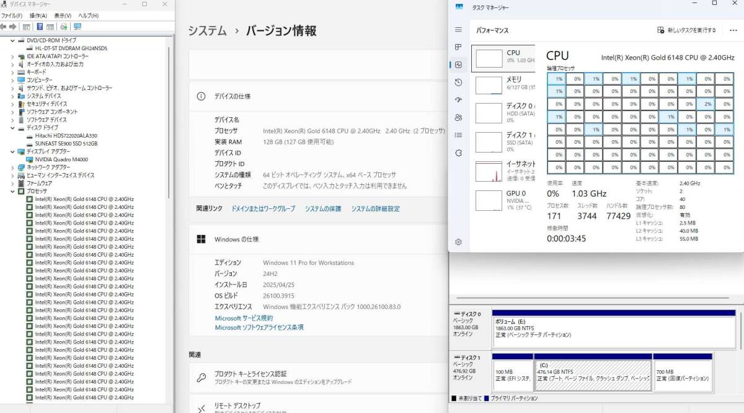Collapse the ディスク ドライブ node
Viewport: 744px width, 413px height.
(12, 128)
